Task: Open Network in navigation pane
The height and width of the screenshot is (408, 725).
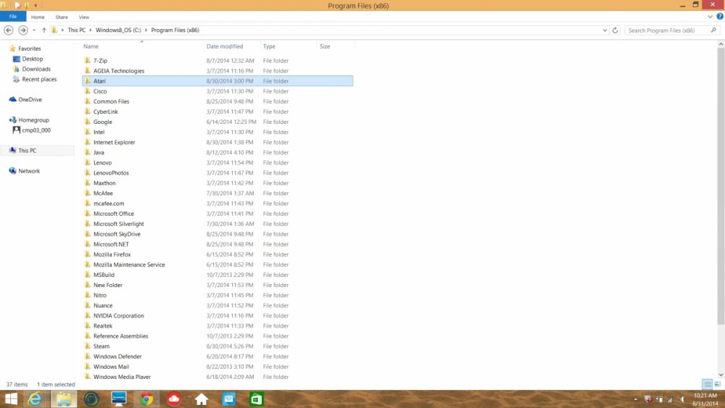Action: pos(29,170)
